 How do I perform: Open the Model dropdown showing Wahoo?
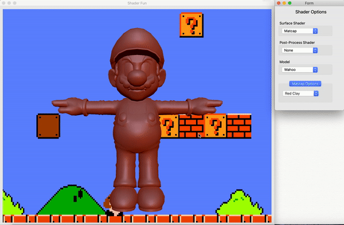(299, 69)
